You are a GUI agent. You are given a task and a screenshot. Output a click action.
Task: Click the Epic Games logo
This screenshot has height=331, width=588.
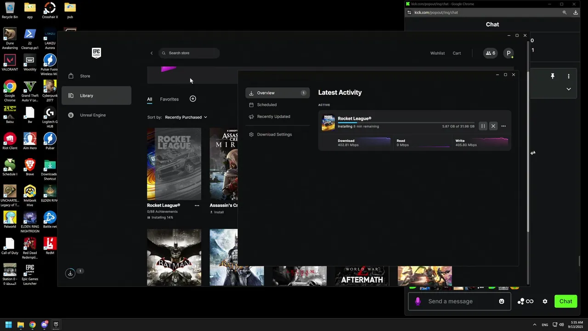click(x=96, y=53)
